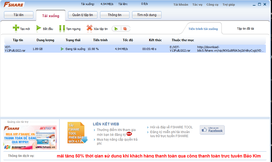Delete file using the Xóa tập tin icon
This screenshot has width=272, height=162.
pyautogui.click(x=89, y=28)
